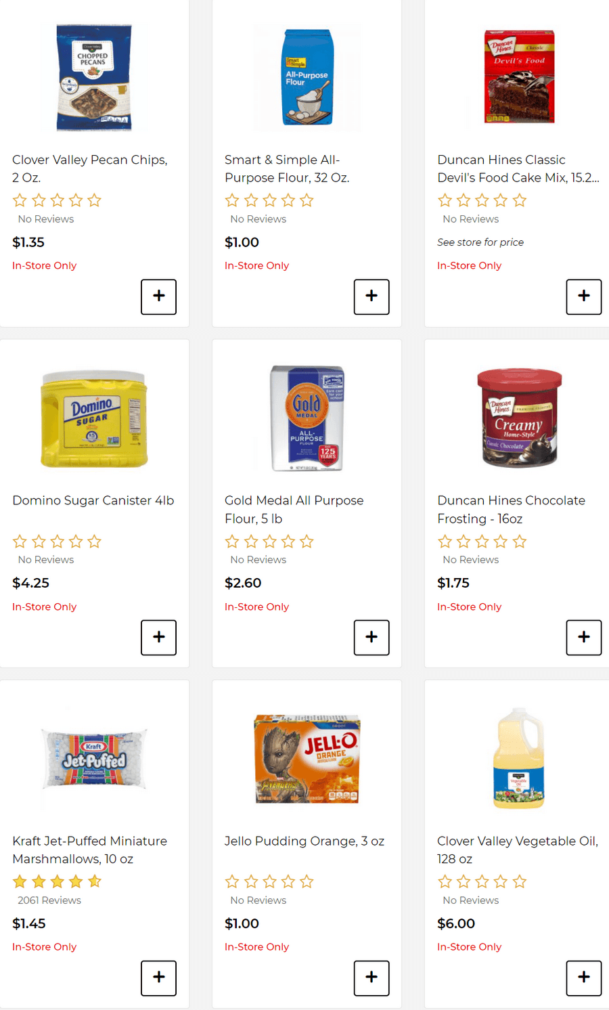Viewport: 609px width, 1010px height.
Task: Add Duncan Hines Chocolate Frosting to cart
Action: point(583,637)
